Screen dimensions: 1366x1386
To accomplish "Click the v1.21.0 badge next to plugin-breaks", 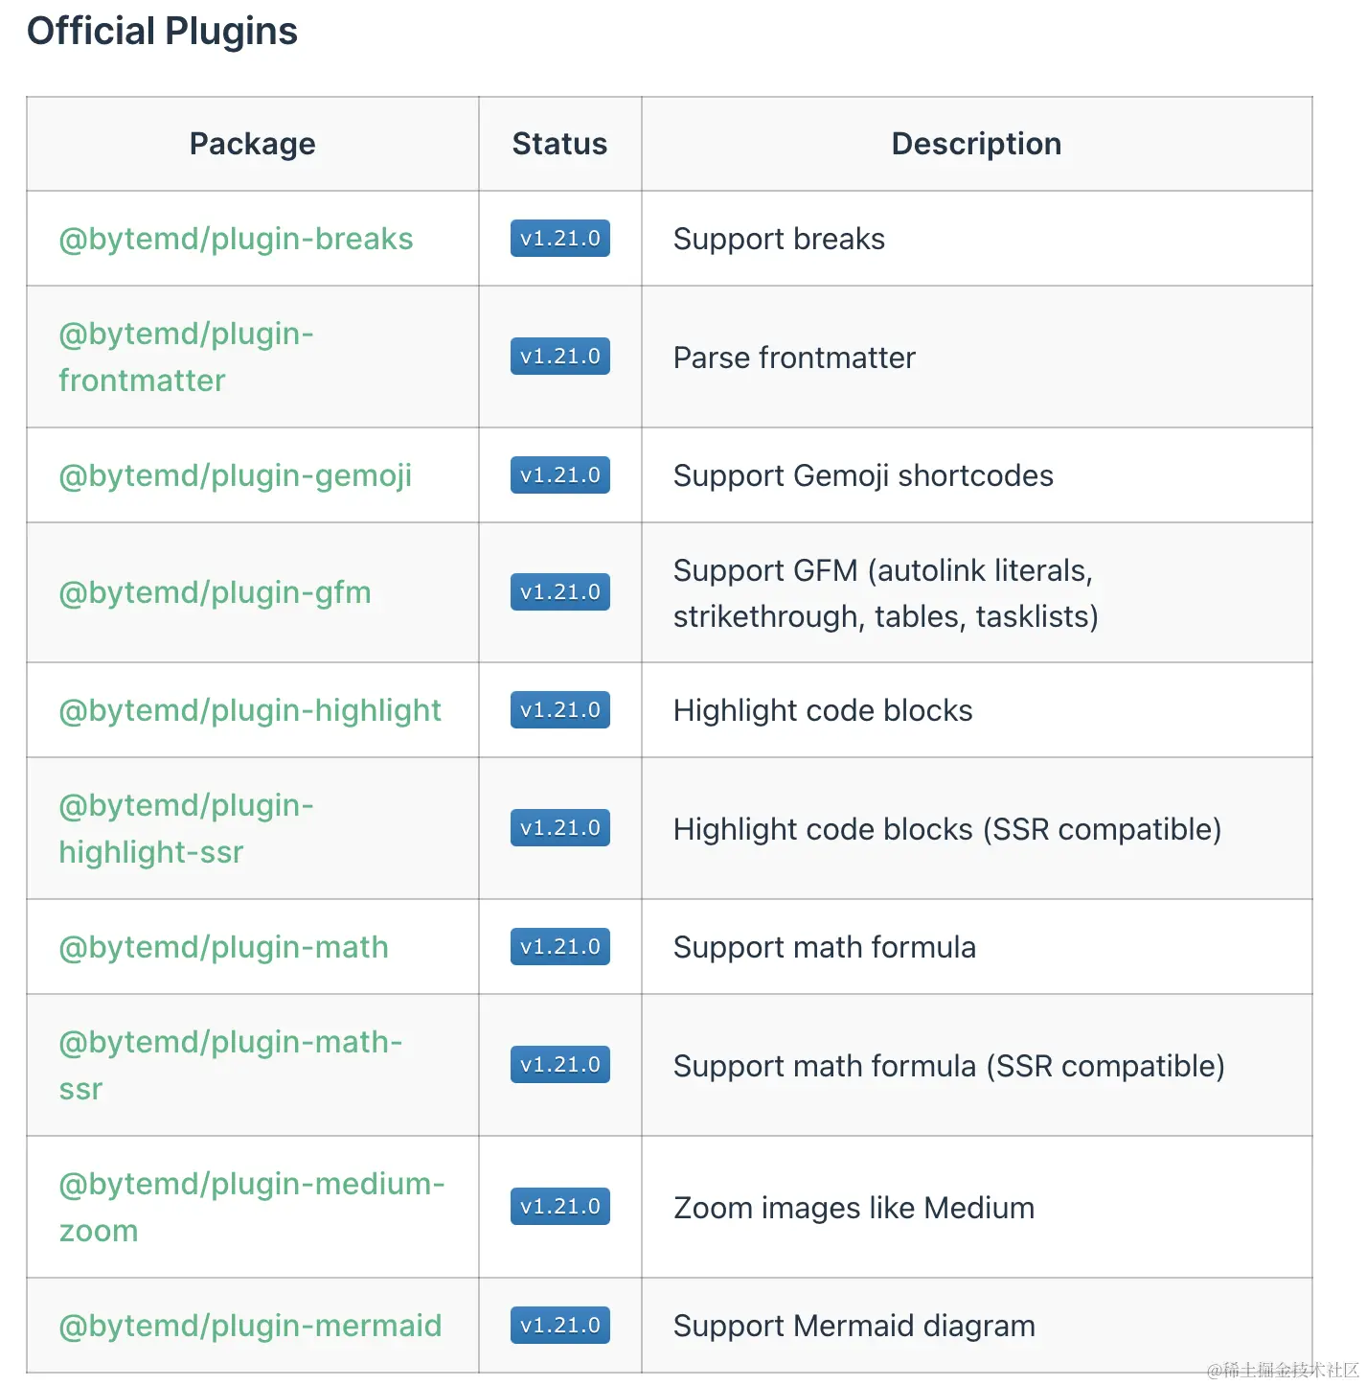I will click(559, 239).
